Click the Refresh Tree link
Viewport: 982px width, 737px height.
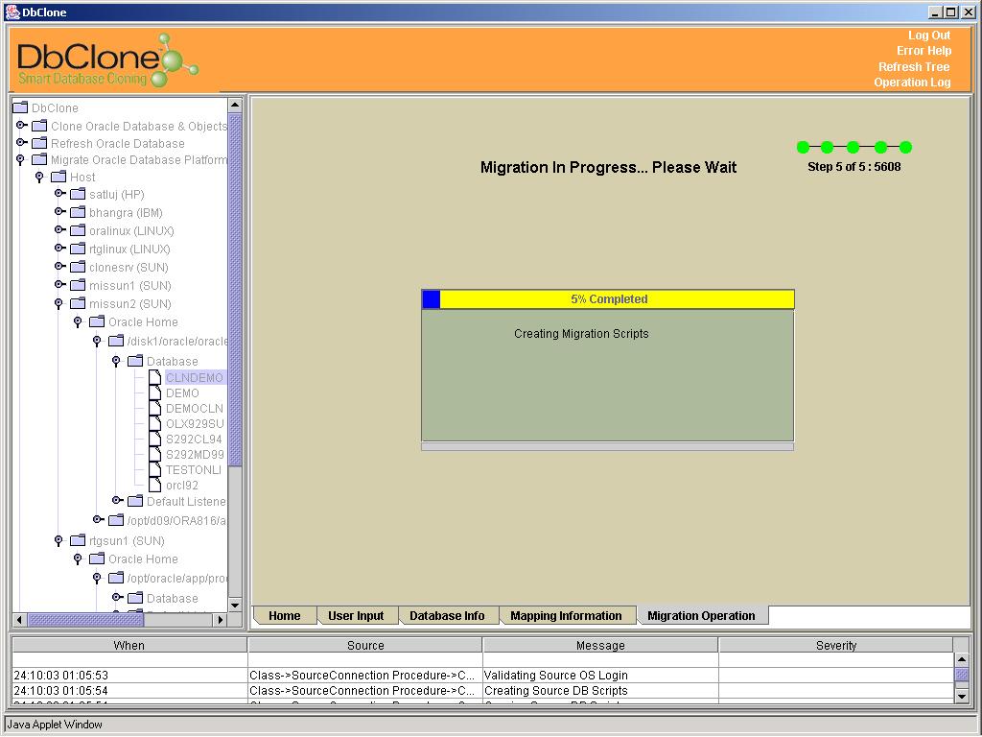914,67
